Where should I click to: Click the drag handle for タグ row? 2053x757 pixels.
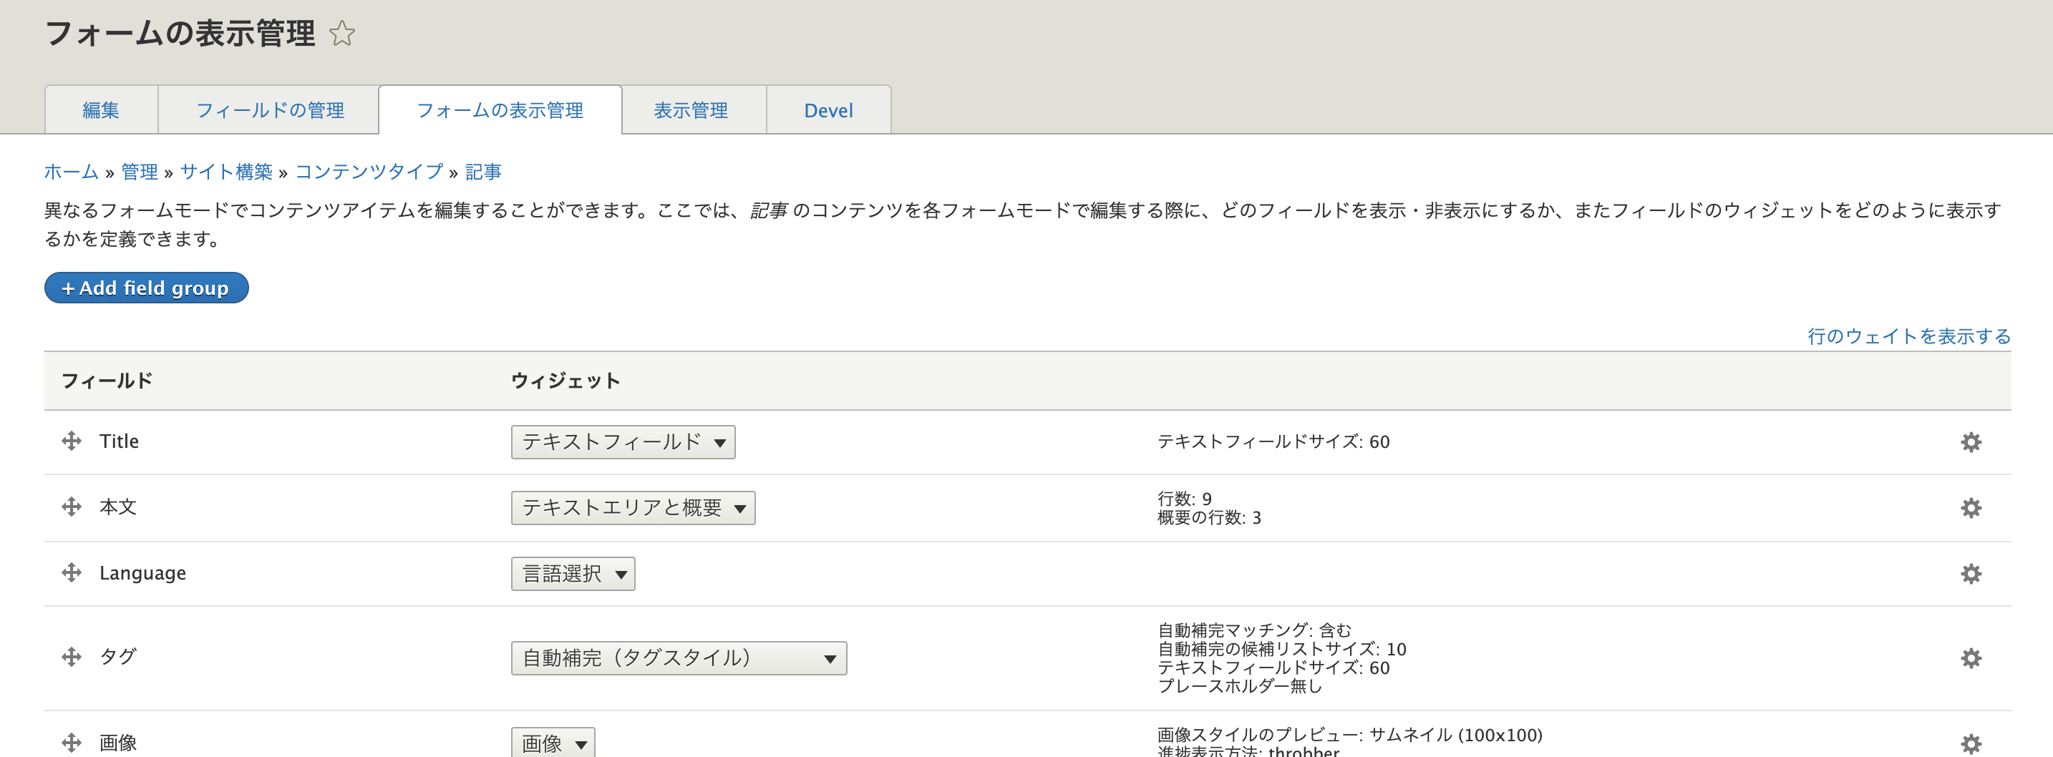72,657
